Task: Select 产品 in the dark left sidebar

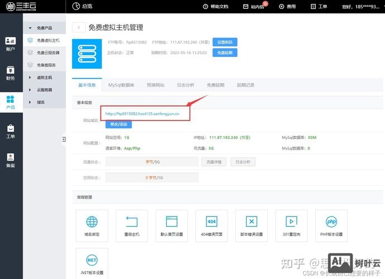Action: [x=10, y=103]
